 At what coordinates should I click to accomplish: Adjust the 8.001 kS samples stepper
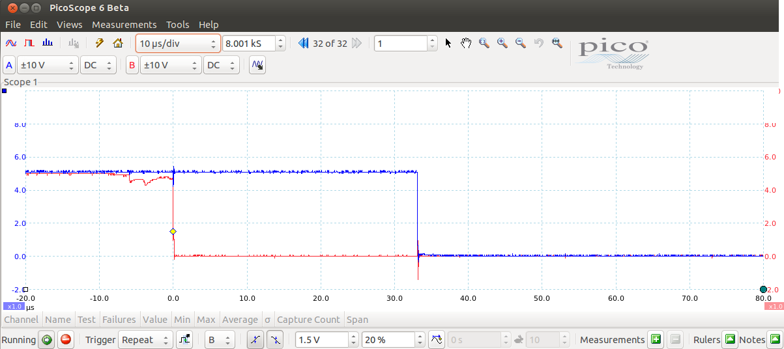point(281,44)
